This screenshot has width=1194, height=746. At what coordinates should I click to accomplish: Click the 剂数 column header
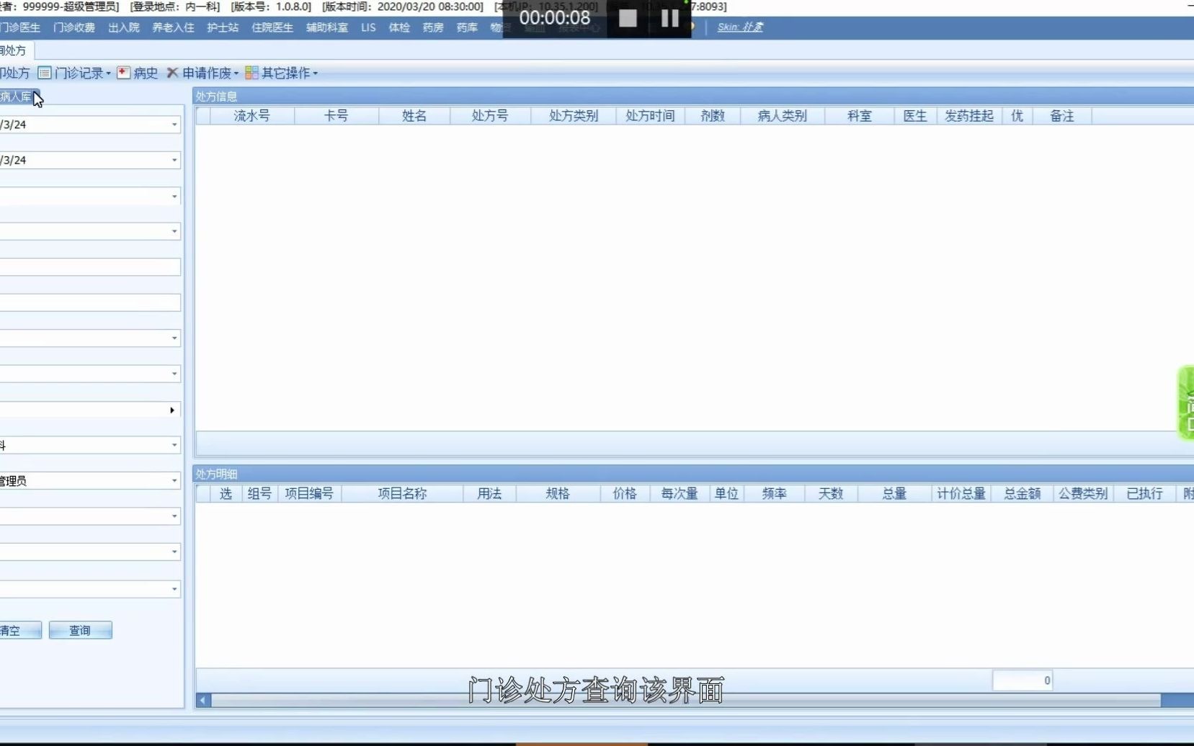713,116
